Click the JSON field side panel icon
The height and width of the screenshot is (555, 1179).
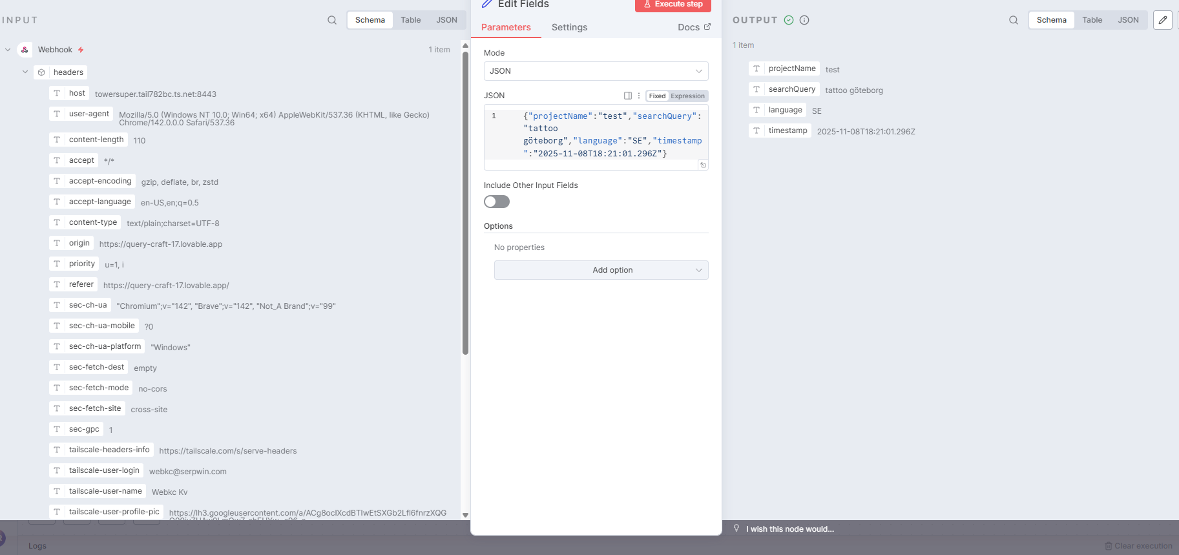click(627, 96)
